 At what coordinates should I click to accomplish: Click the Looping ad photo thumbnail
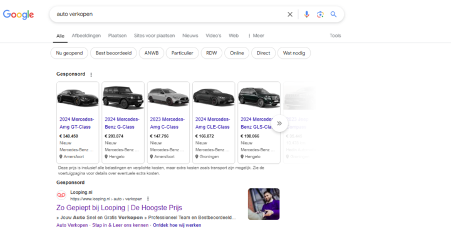[264, 204]
